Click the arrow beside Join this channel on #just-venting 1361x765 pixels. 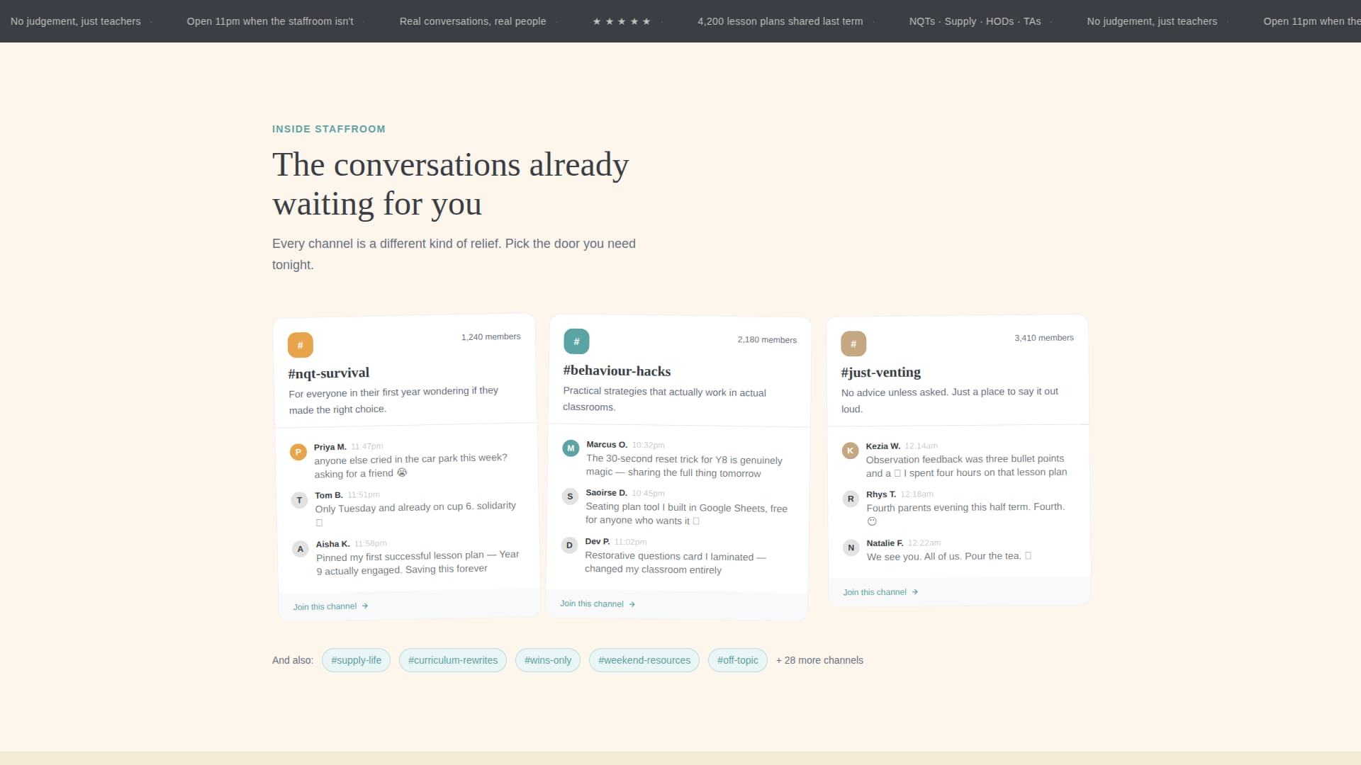pyautogui.click(x=914, y=591)
